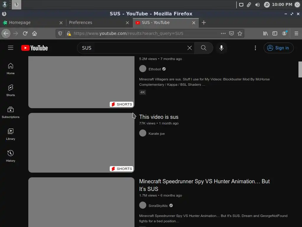The width and height of the screenshot is (302, 227).
Task: Click the clock showing 10:00 PM
Action: click(x=282, y=4)
